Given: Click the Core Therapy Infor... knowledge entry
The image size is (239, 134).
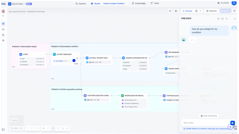Looking at the screenshot, I should point(134,107).
